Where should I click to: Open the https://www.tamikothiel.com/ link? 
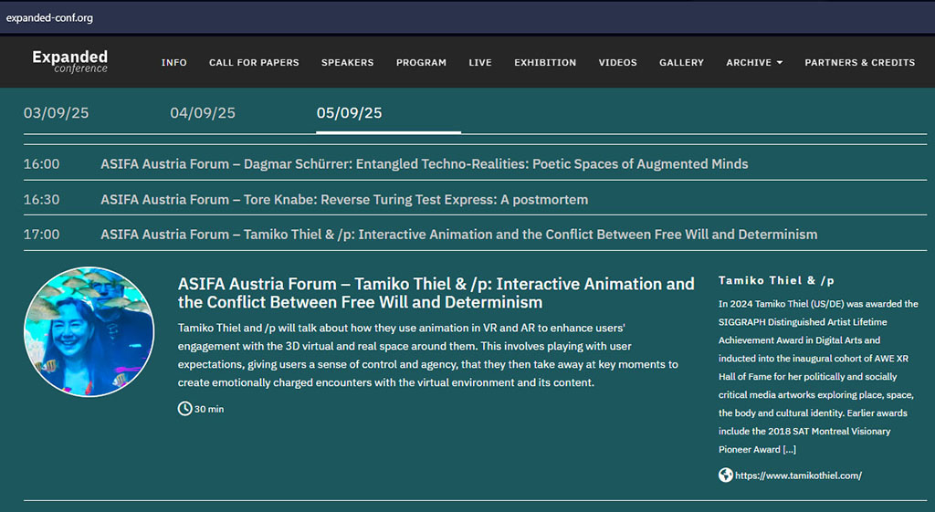coord(798,475)
